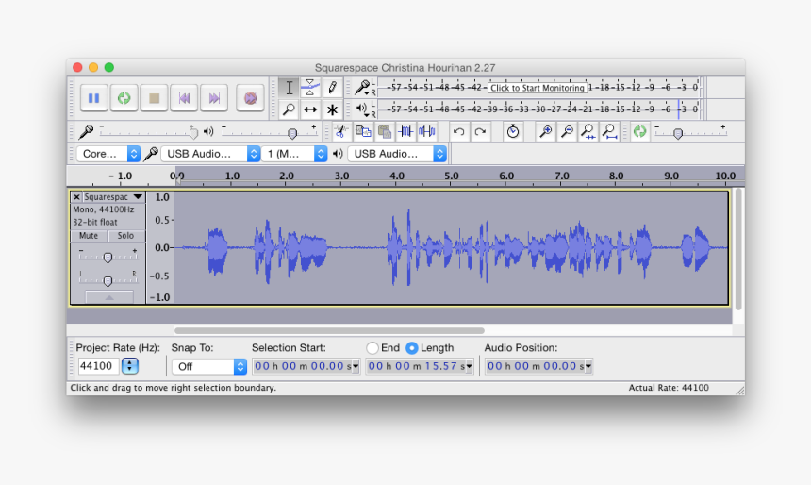Click the Cut scissors icon

point(340,131)
